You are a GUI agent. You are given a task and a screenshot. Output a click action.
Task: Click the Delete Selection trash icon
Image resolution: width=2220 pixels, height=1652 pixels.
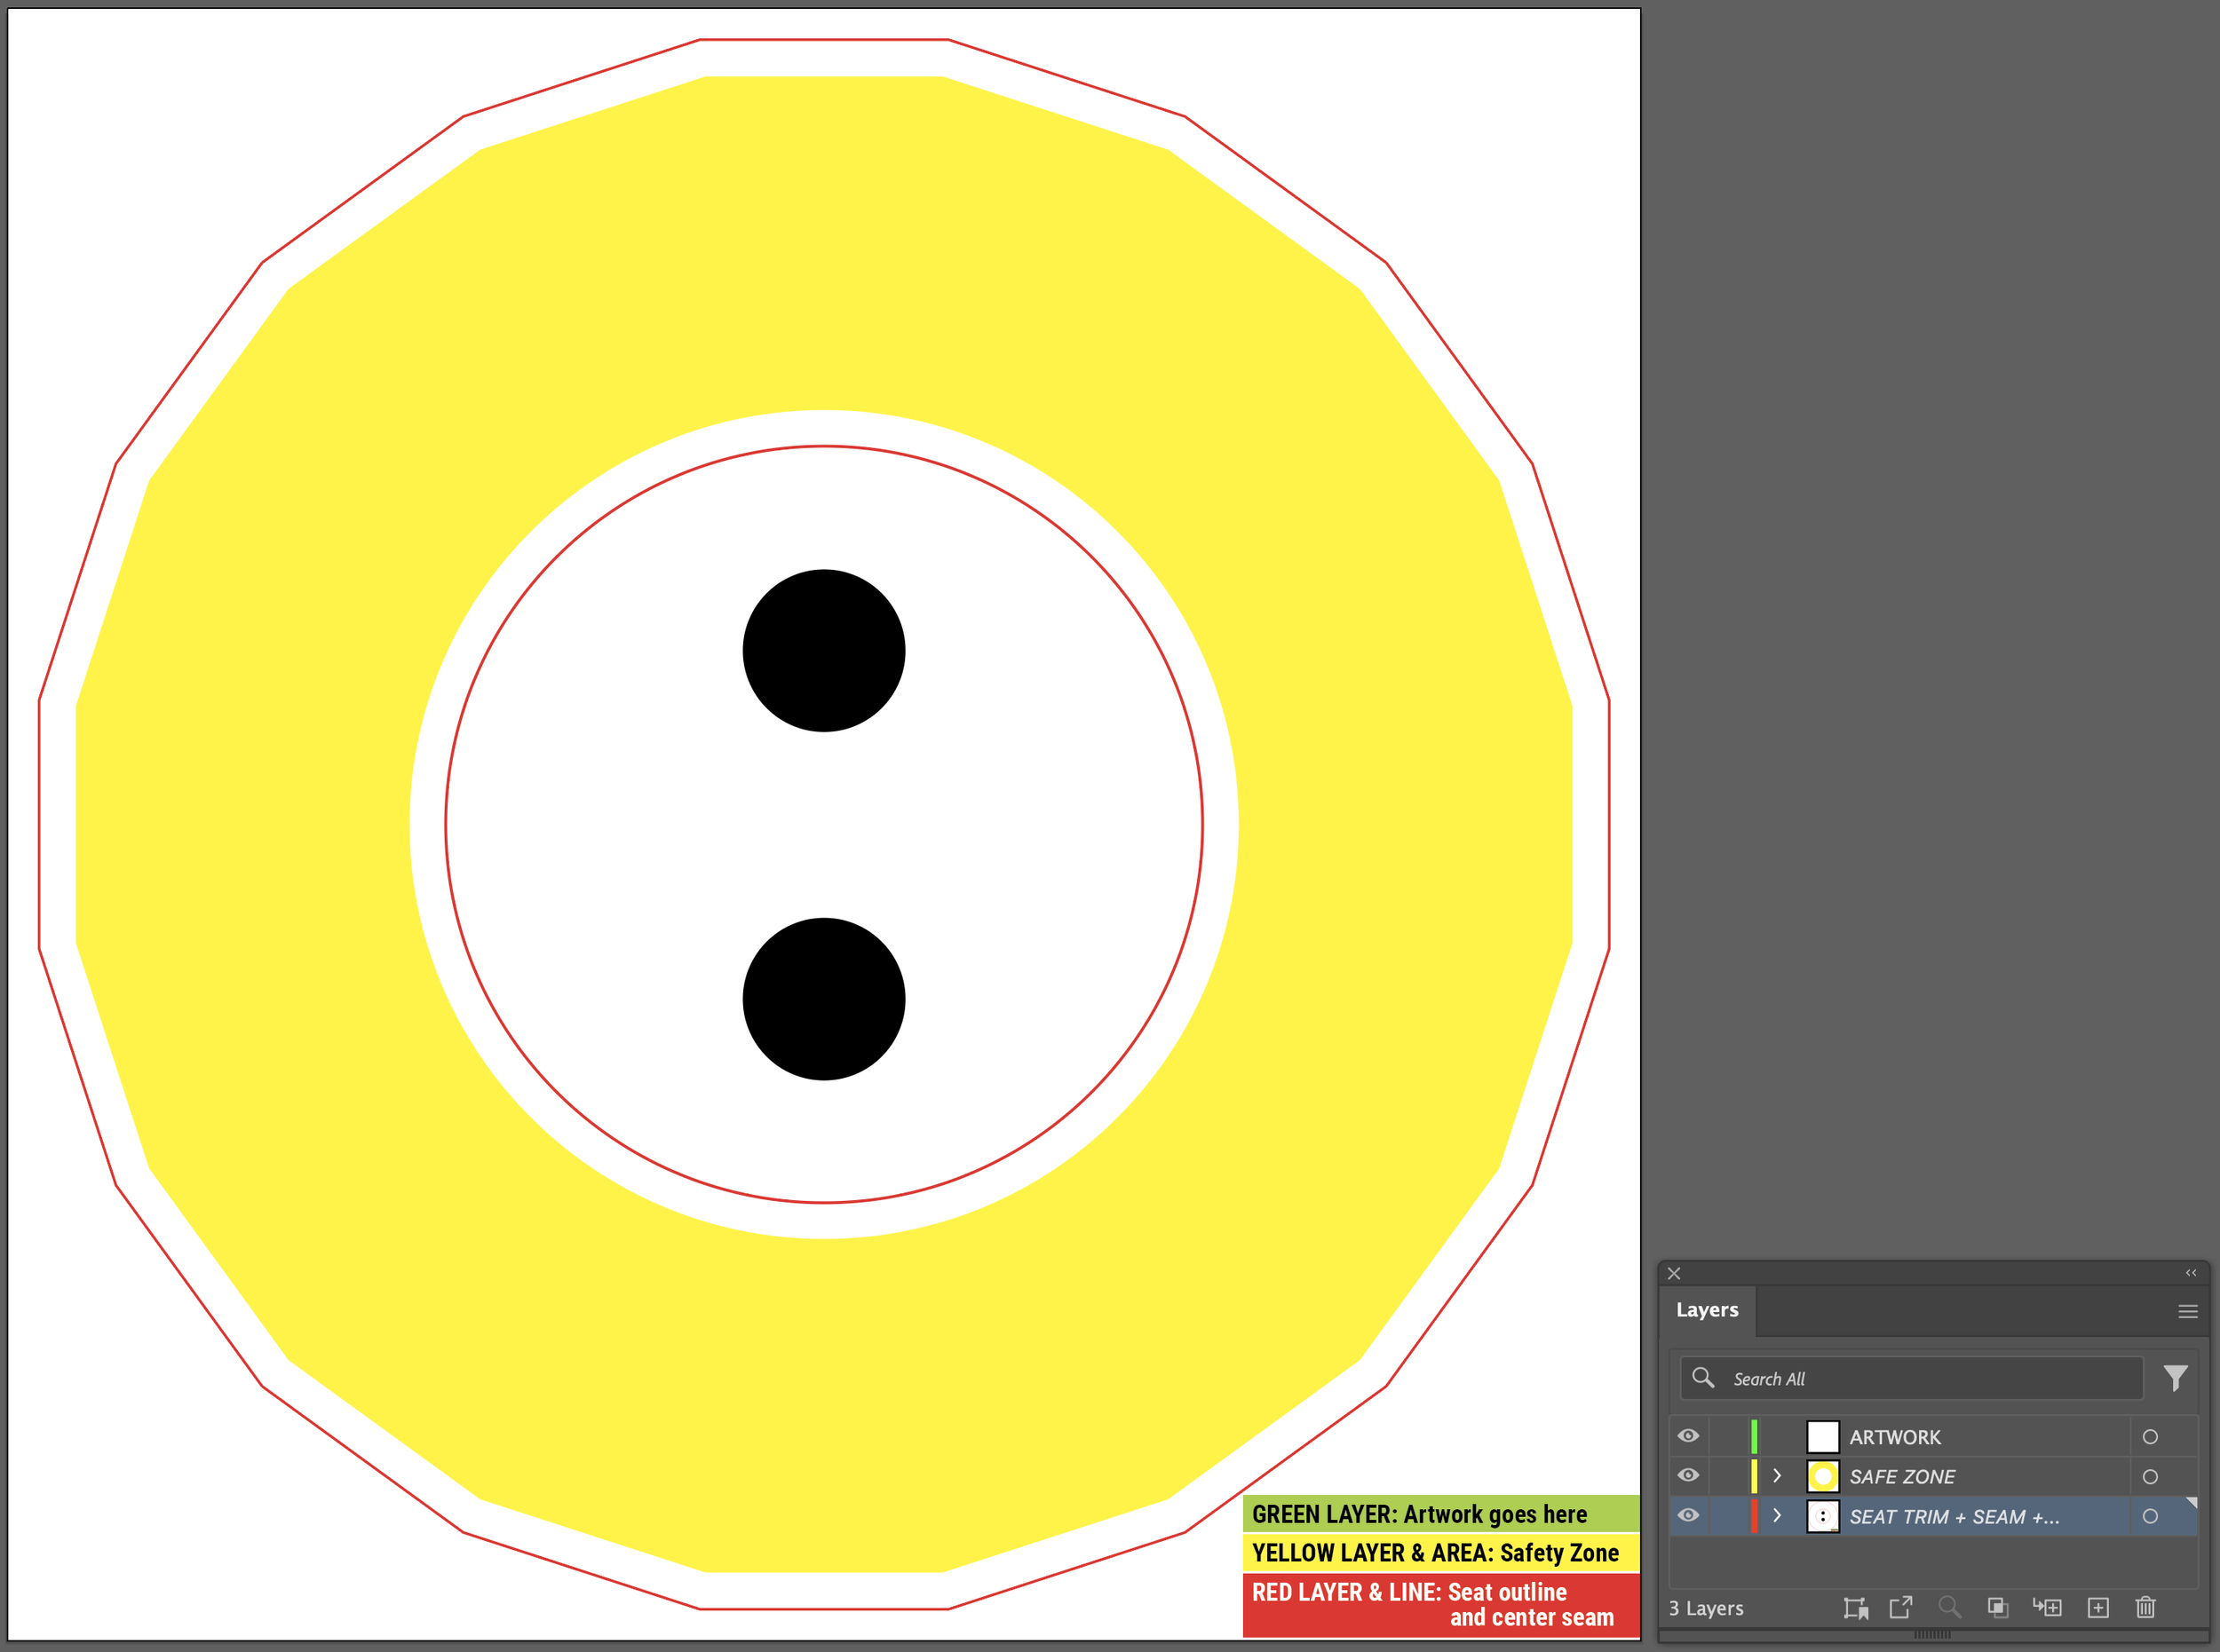(x=2145, y=1607)
